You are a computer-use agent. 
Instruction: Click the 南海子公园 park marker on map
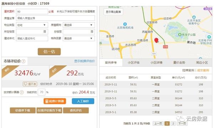pos(180,35)
